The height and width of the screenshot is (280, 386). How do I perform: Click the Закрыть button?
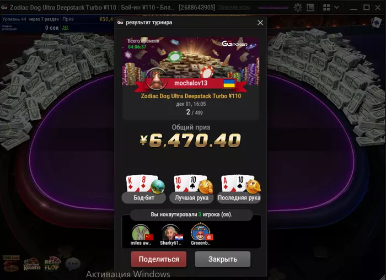[x=223, y=259]
